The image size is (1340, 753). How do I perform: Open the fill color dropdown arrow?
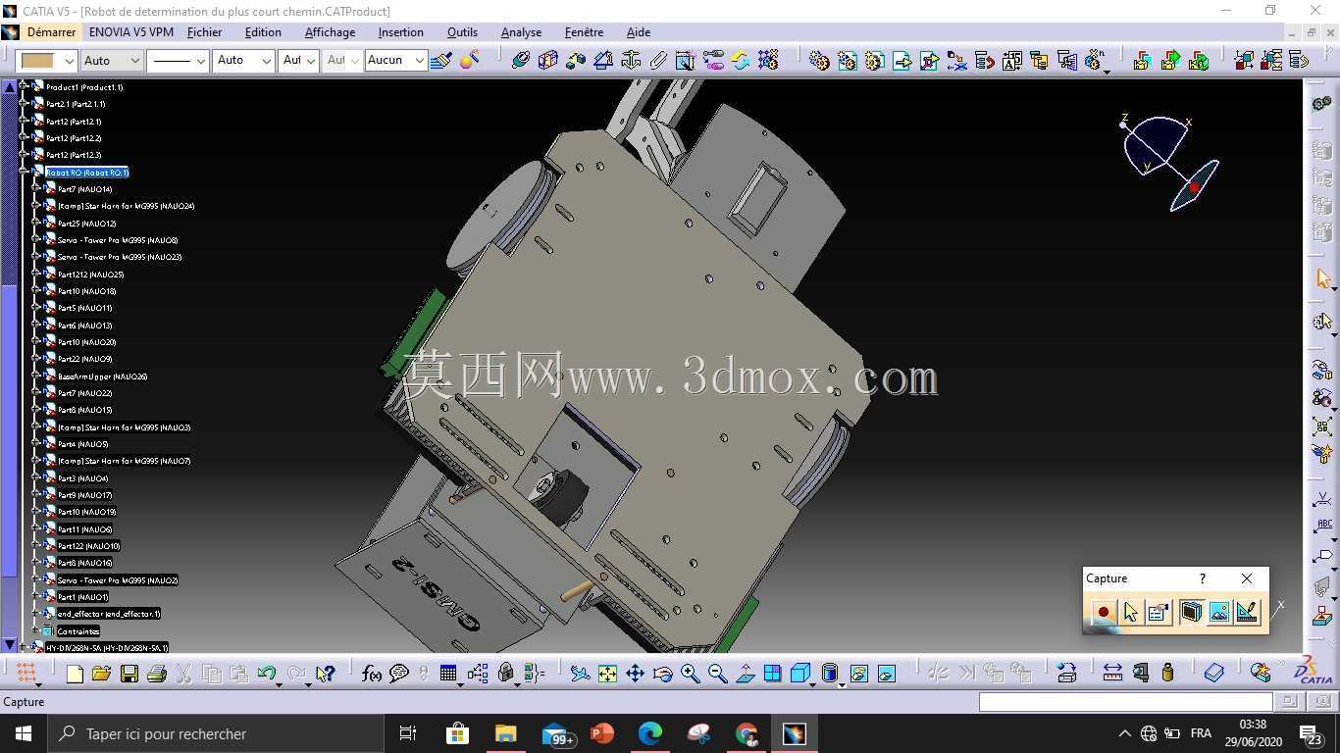69,61
